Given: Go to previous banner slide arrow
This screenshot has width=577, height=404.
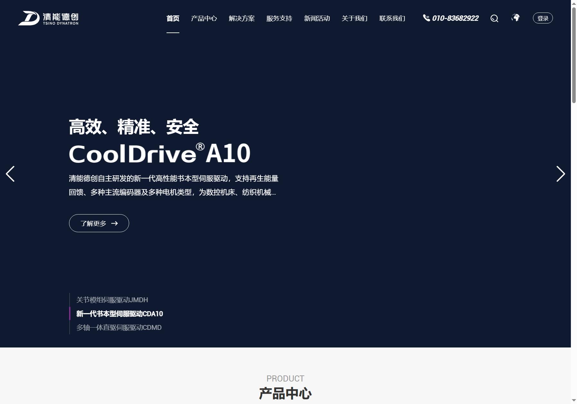Looking at the screenshot, I should (10, 174).
